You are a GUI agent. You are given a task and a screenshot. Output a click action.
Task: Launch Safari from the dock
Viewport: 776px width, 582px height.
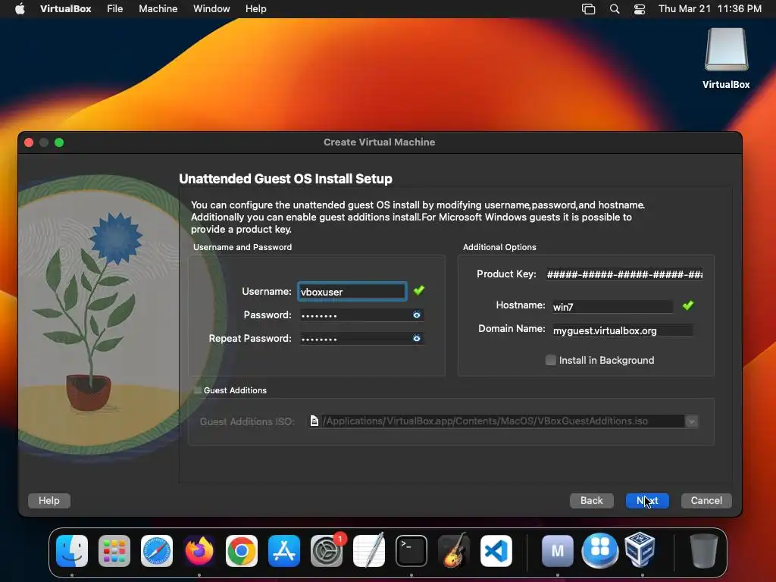(x=157, y=551)
